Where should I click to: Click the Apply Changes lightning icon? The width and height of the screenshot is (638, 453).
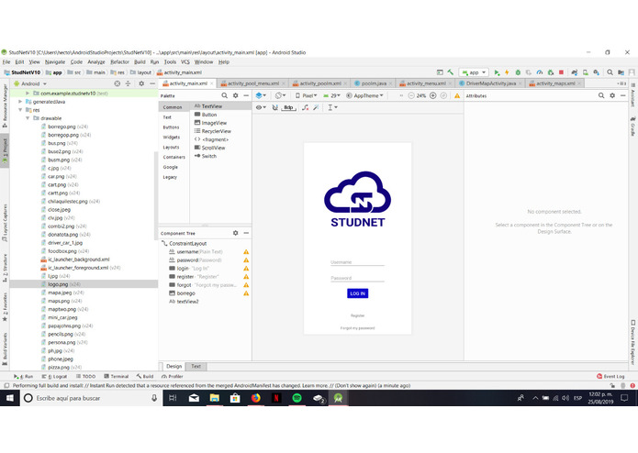point(507,72)
